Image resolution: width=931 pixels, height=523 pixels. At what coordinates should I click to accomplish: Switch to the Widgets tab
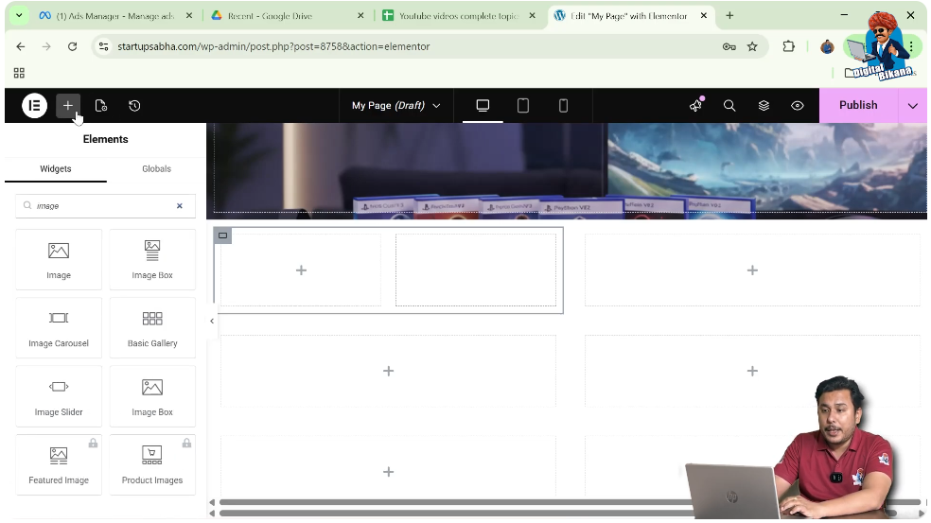coord(56,169)
